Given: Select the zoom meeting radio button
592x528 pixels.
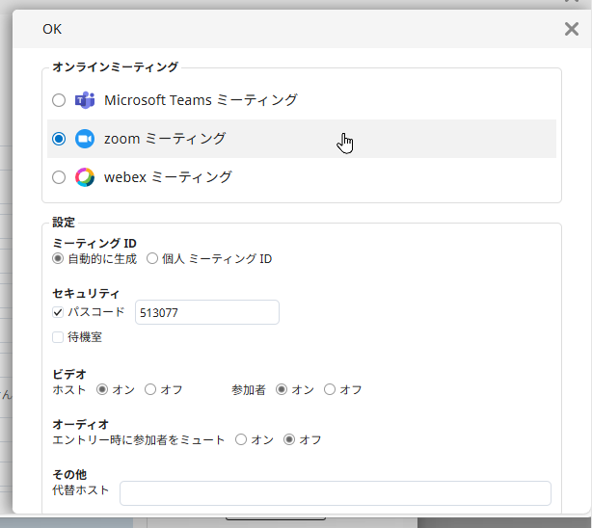Looking at the screenshot, I should click(59, 139).
